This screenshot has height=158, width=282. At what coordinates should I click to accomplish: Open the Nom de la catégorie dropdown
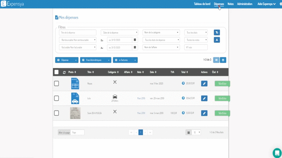pyautogui.click(x=161, y=33)
